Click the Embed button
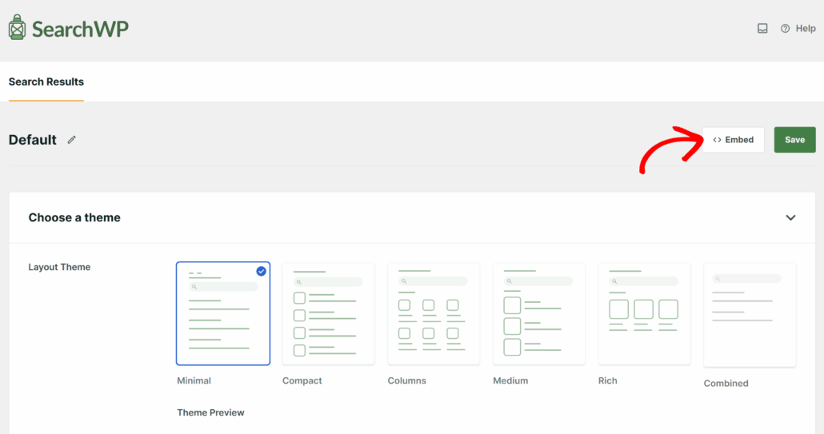This screenshot has width=824, height=434. pyautogui.click(x=733, y=140)
